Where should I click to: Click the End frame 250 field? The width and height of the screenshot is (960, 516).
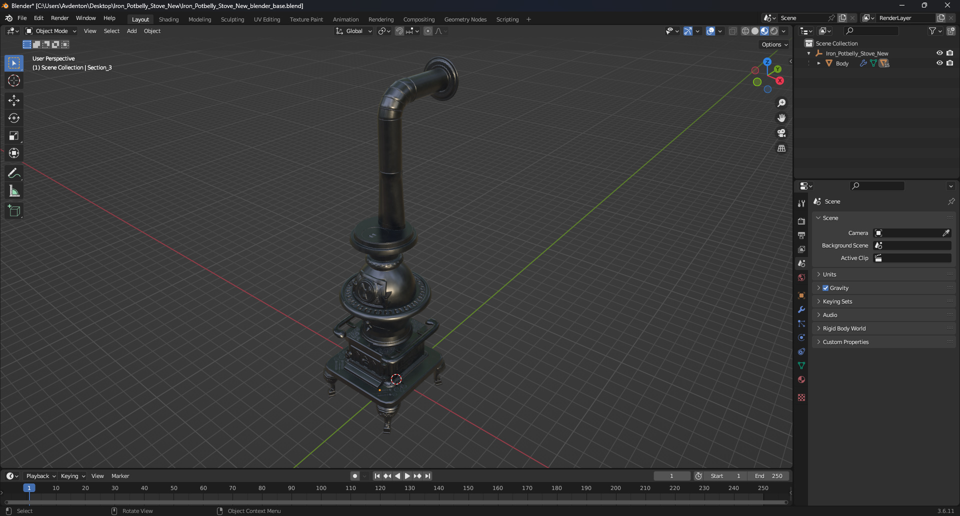[769, 476]
